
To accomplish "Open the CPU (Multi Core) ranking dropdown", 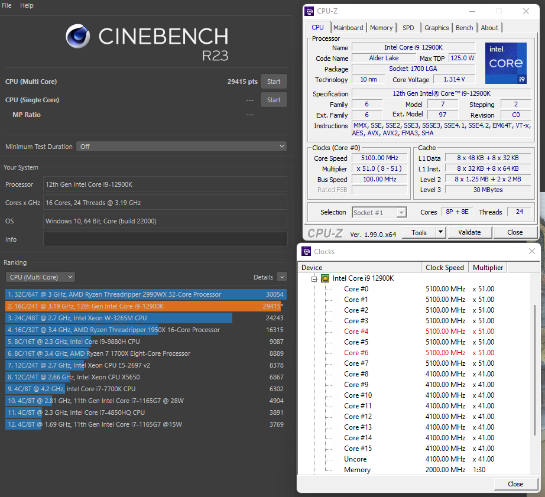I will click(40, 277).
